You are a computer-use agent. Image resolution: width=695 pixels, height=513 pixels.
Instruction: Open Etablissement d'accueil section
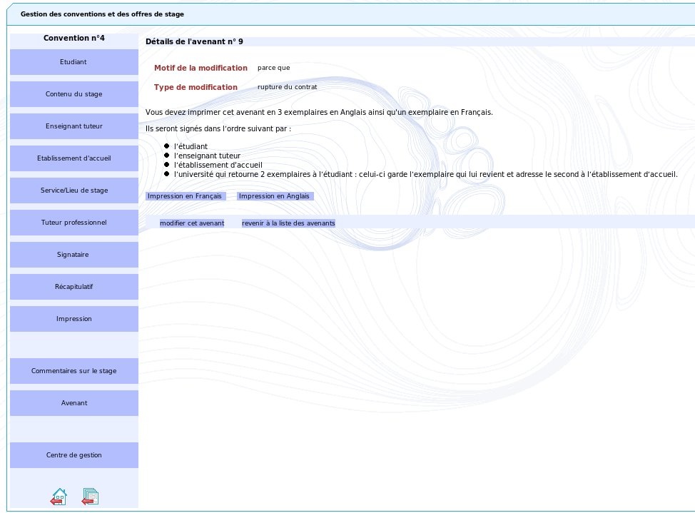coord(73,158)
